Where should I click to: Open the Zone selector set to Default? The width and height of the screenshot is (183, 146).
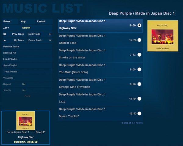click(x=27, y=28)
